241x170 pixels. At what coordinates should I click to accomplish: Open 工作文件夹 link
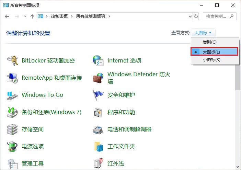pos(121,147)
